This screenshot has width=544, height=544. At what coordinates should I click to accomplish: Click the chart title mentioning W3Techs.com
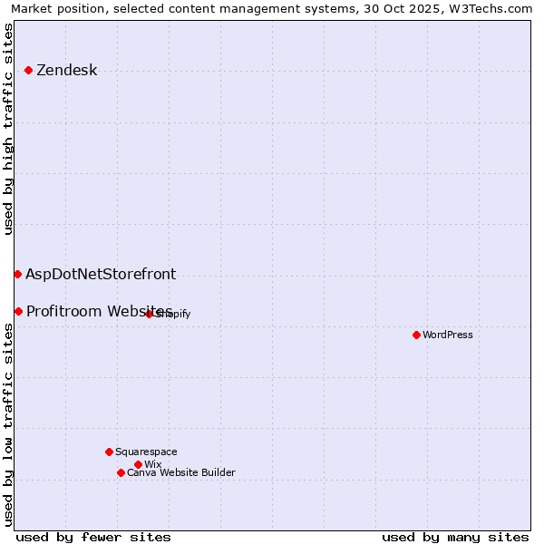(271, 9)
